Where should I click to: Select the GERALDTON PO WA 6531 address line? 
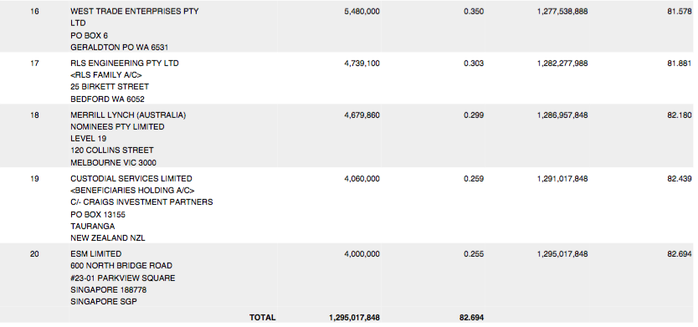(x=120, y=47)
